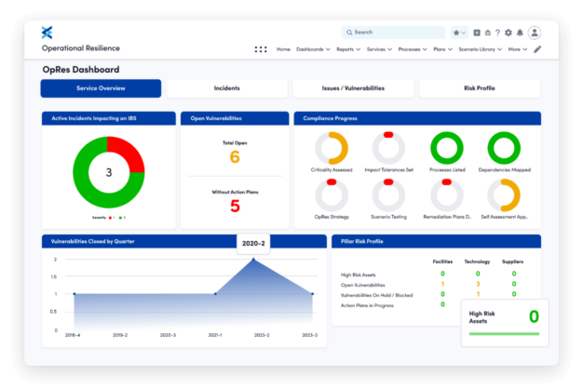This screenshot has width=583, height=388.
Task: Click the red segment of incidents donut
Action: click(129, 153)
